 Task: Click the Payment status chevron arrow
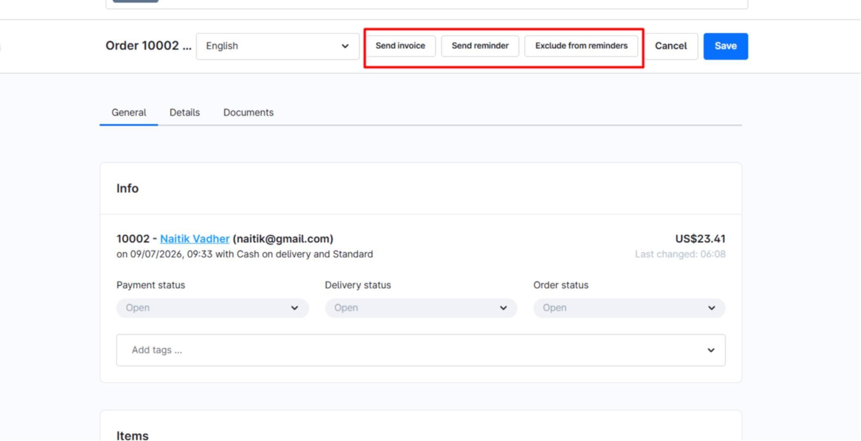(x=294, y=308)
